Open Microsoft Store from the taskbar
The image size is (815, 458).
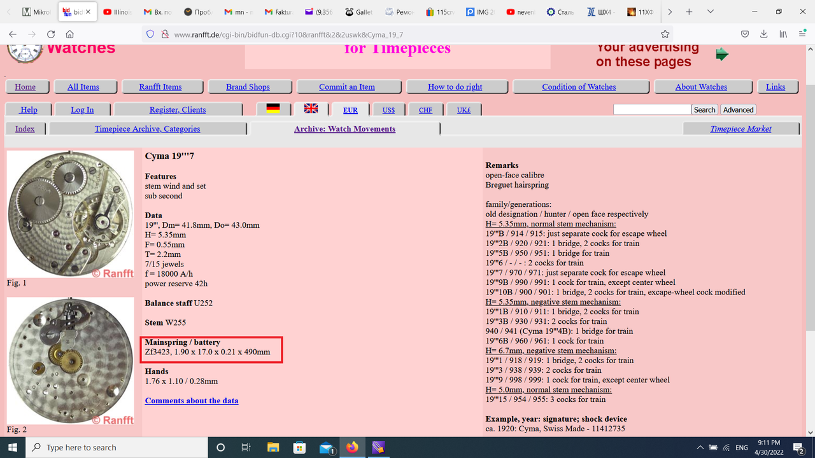299,447
